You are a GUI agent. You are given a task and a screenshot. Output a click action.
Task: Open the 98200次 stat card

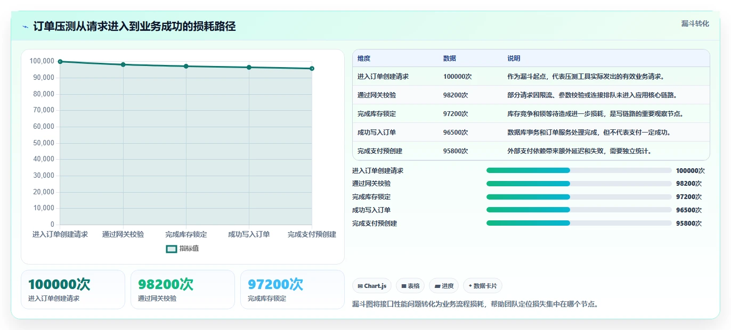pyautogui.click(x=183, y=290)
